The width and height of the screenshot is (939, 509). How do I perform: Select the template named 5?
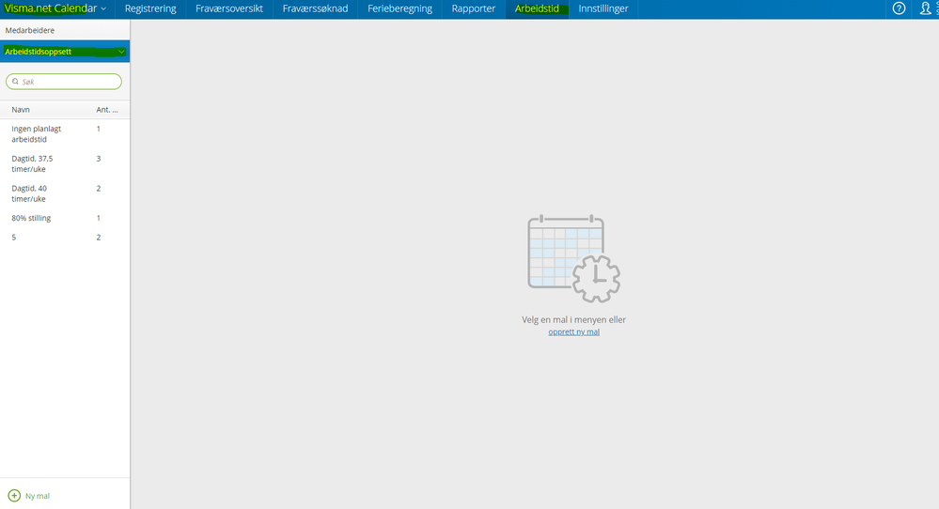pos(65,238)
